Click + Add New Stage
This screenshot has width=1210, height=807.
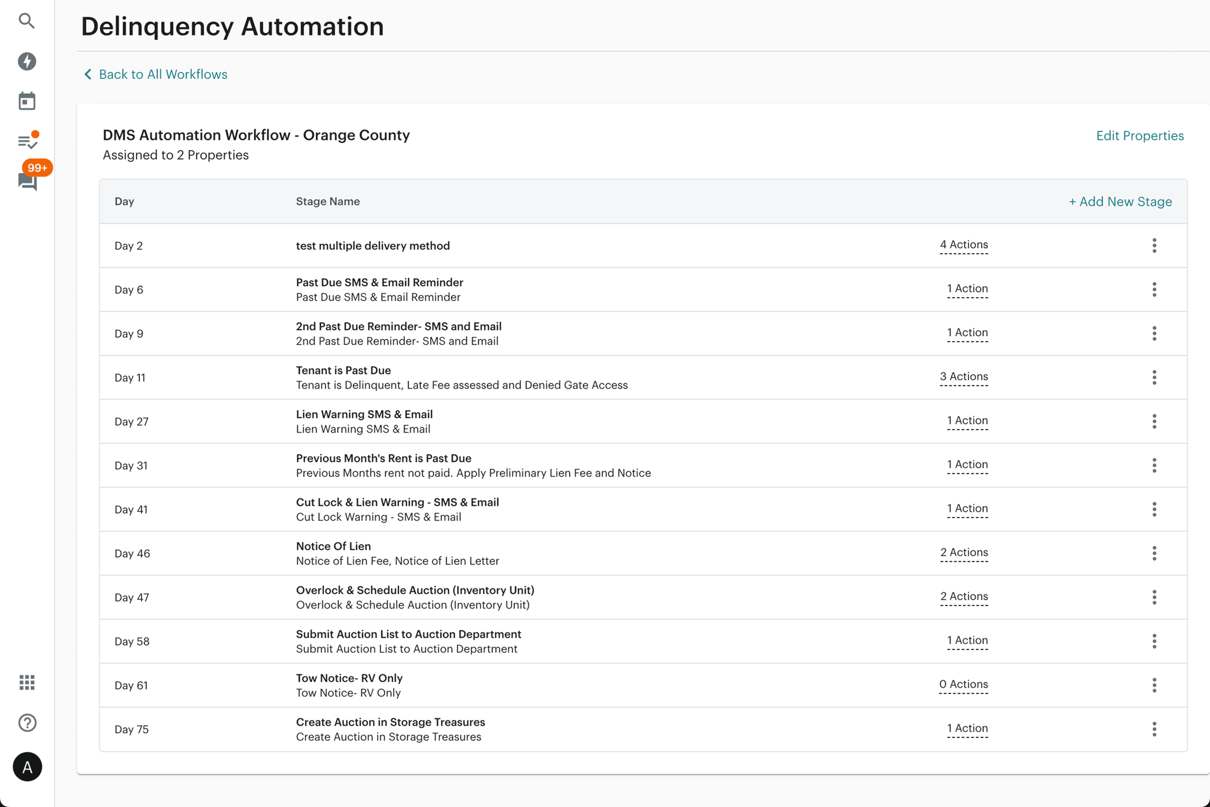point(1120,201)
